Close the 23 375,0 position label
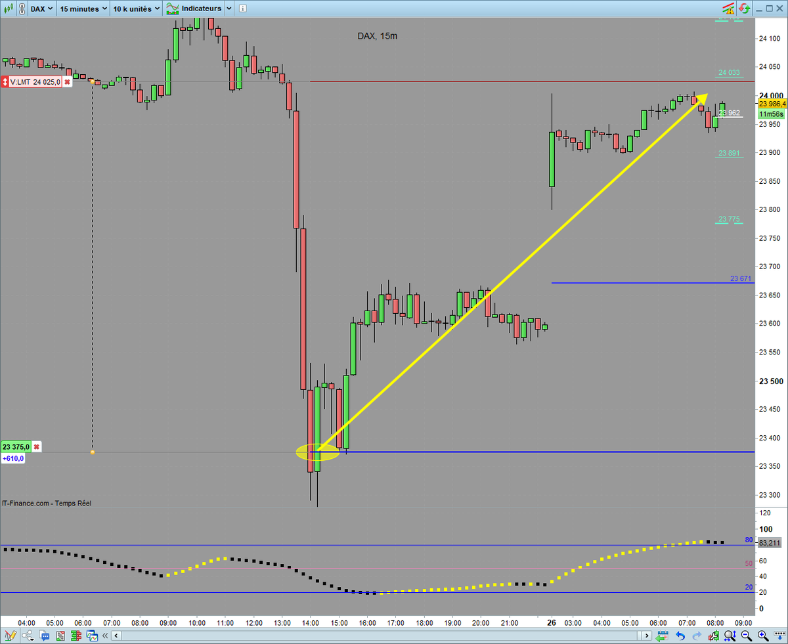Viewport: 788px width, 644px height. tap(37, 447)
